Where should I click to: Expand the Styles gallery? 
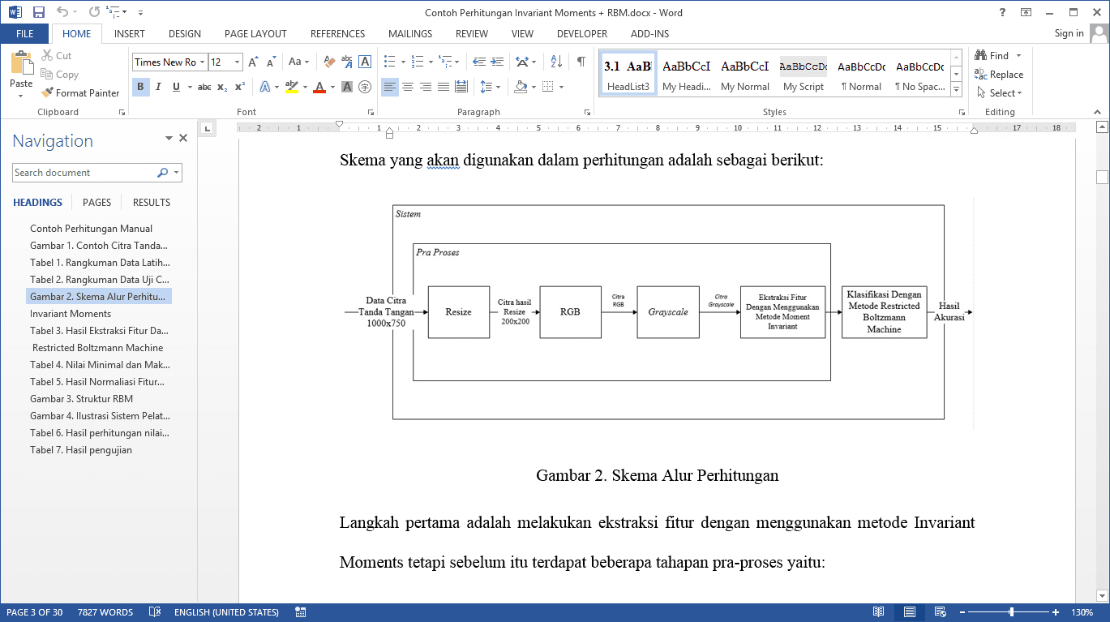pos(957,88)
